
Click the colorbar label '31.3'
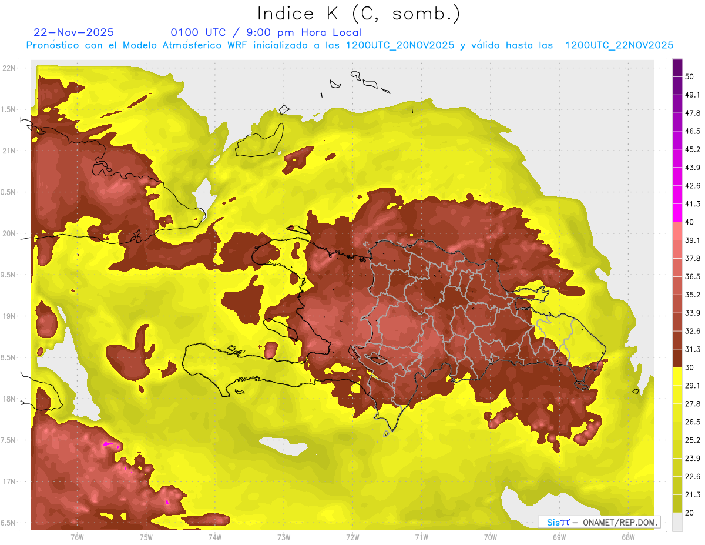[x=692, y=349]
